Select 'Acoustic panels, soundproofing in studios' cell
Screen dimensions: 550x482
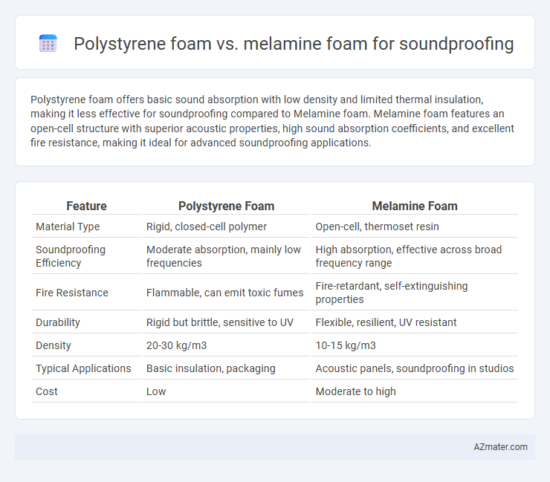415,368
